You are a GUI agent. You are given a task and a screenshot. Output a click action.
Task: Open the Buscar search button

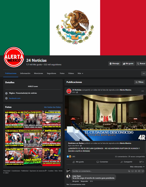tap(141, 63)
